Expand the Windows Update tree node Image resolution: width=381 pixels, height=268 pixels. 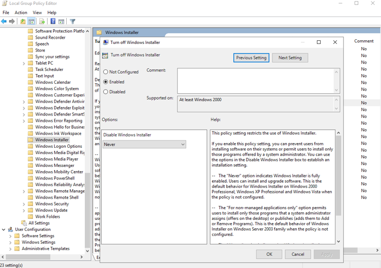click(x=24, y=211)
